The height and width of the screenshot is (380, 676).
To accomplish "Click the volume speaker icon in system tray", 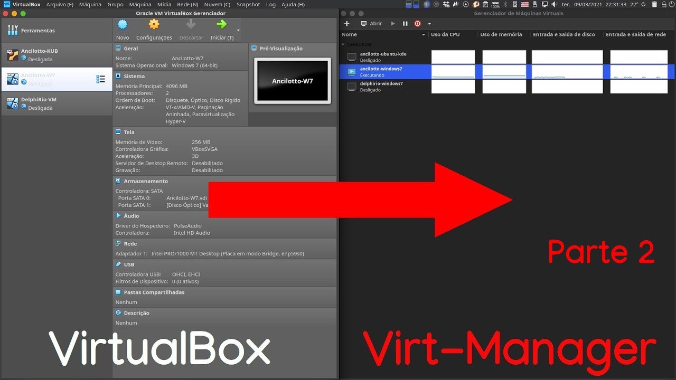I will pos(554,4).
